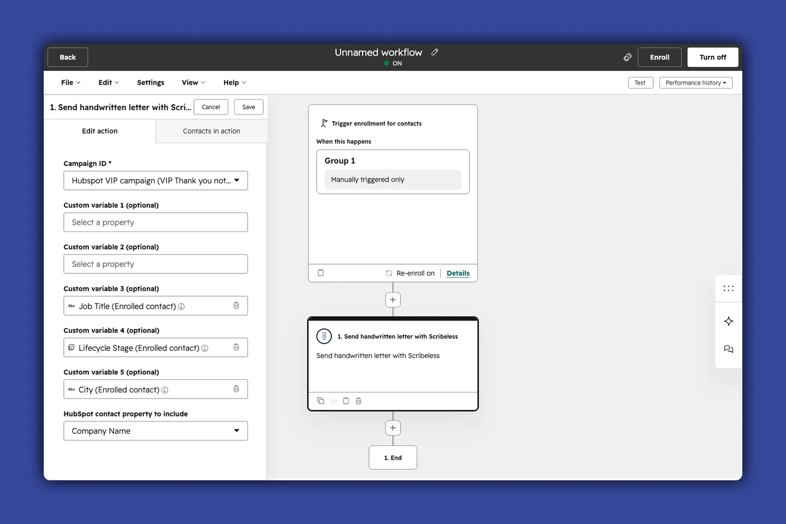Click clipboard icon in trigger card footer
Screen dimensions: 786x524
click(x=321, y=273)
